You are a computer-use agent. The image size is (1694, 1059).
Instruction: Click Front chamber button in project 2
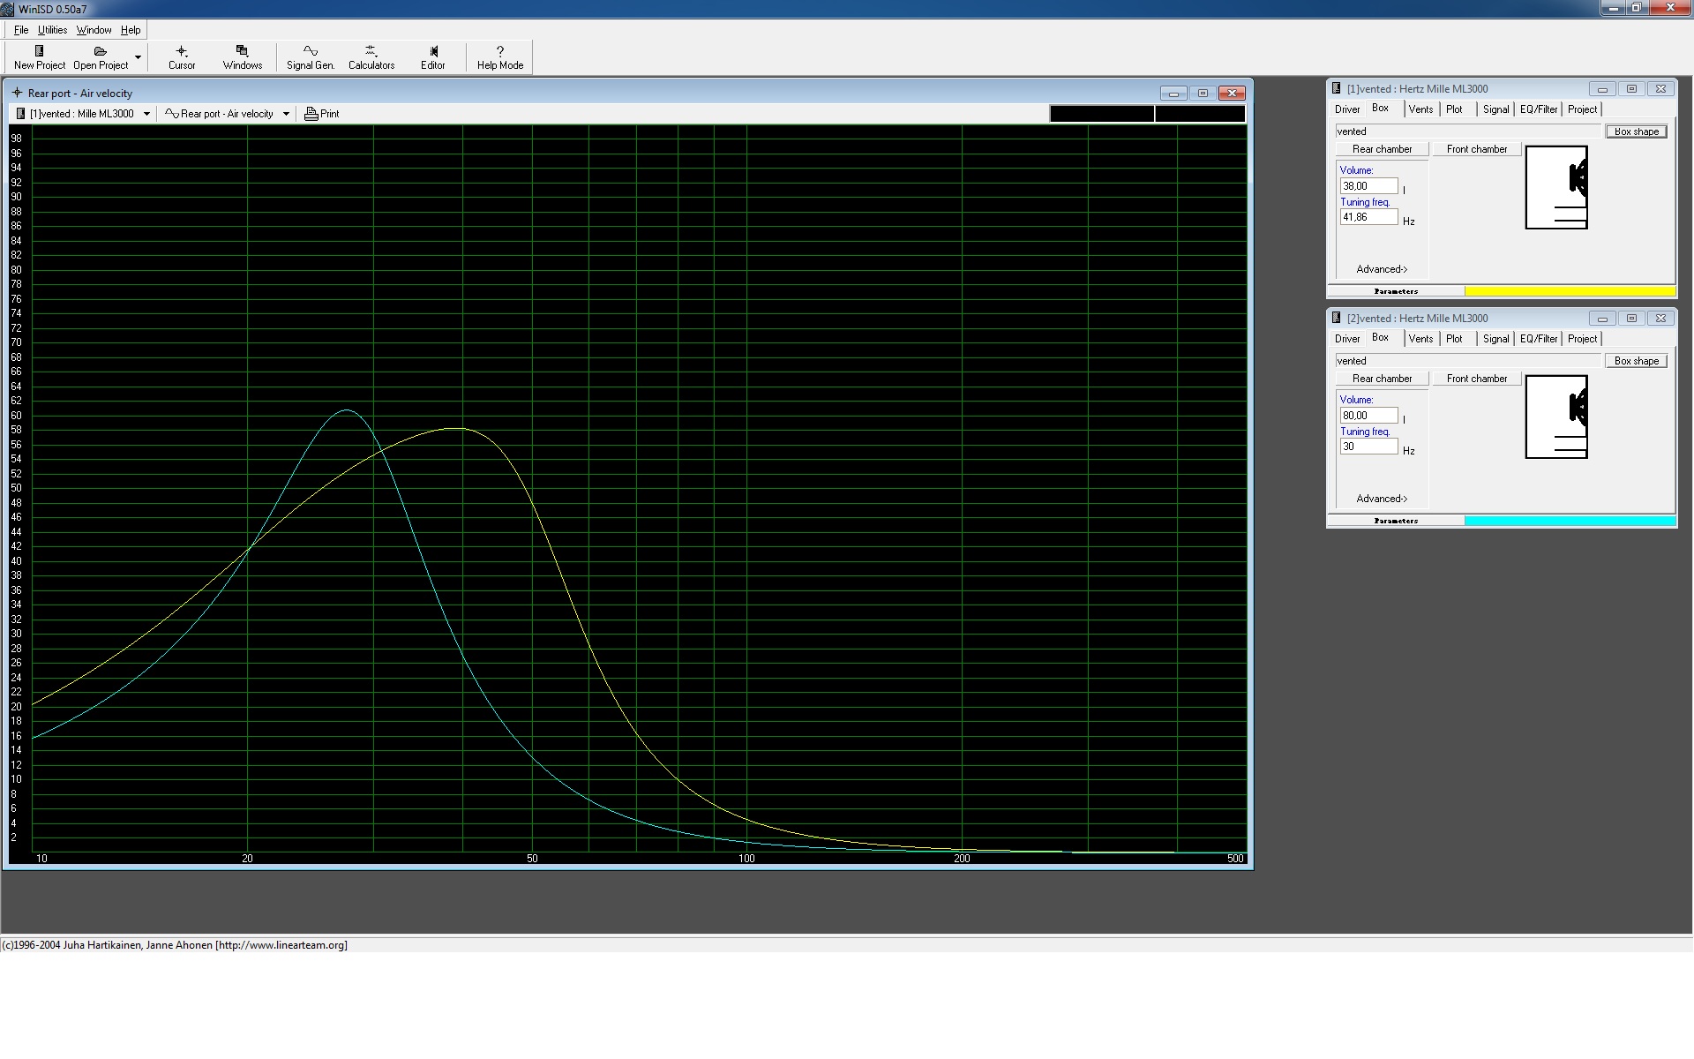point(1477,379)
